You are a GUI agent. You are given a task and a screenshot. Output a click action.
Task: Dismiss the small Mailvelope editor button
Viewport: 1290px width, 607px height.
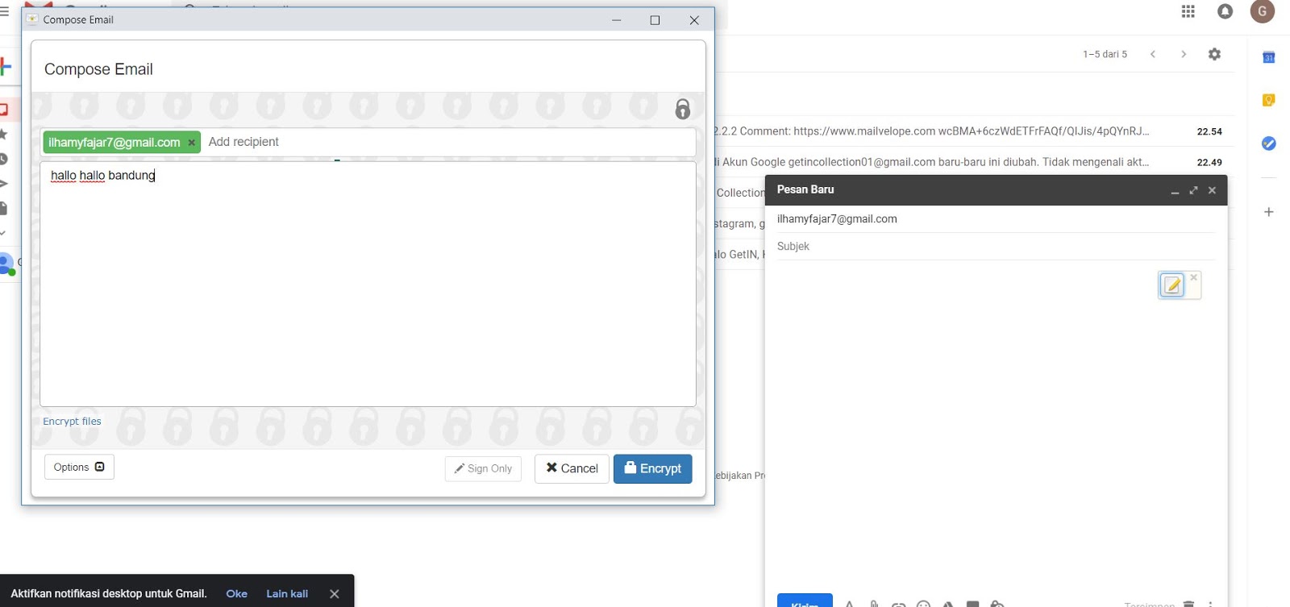(x=1194, y=277)
